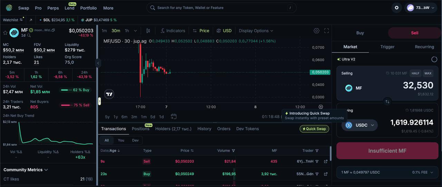Screen dimensions: 442x187
Task: Copy the moon...WizL token address
Action: [53, 30]
